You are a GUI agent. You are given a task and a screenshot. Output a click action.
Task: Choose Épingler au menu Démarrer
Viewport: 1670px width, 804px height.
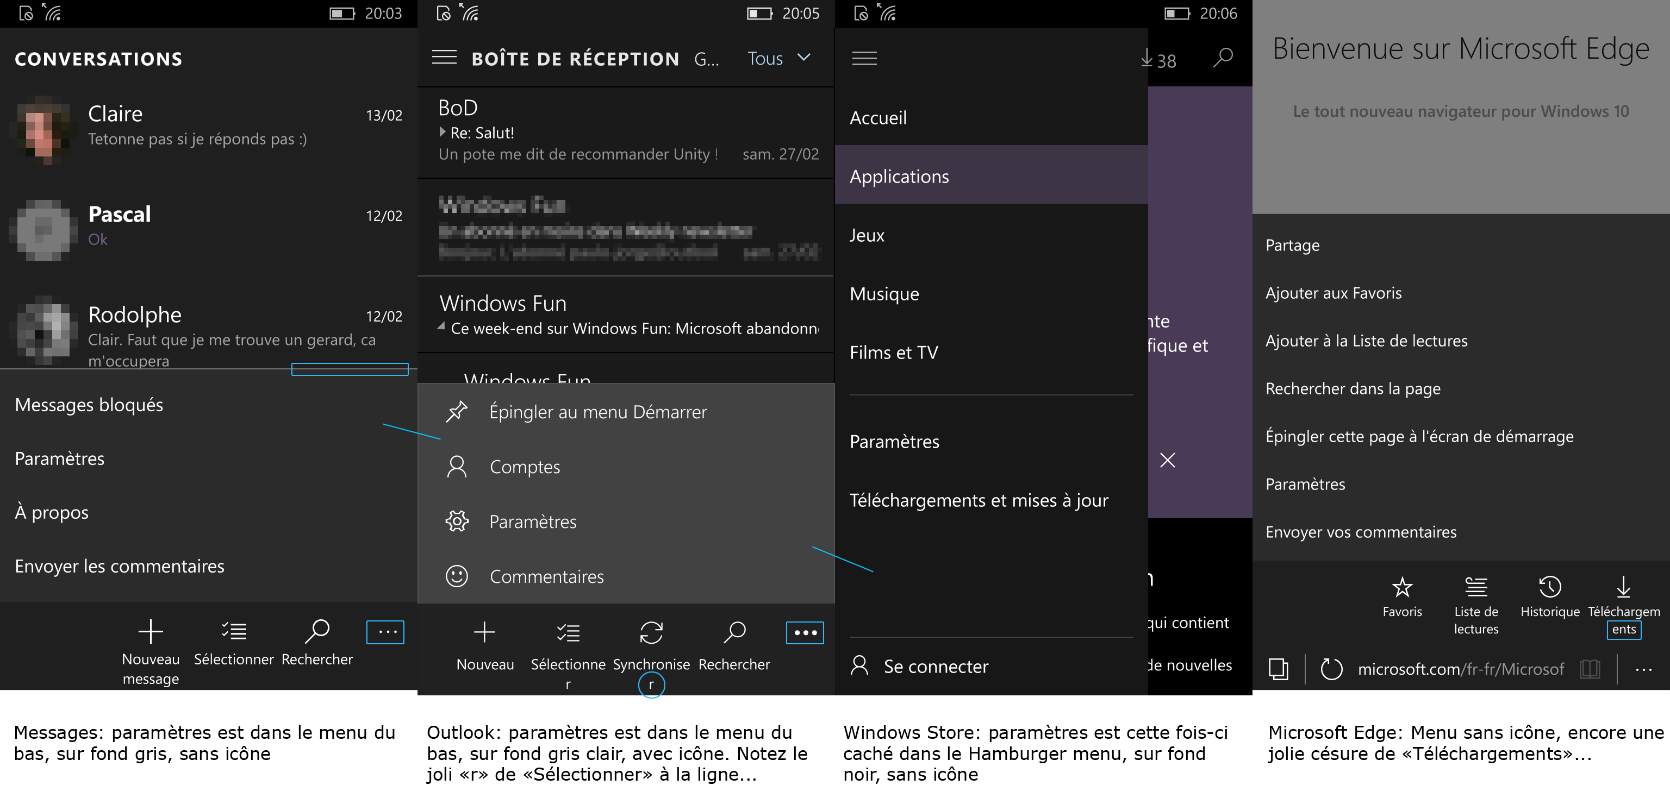[597, 412]
